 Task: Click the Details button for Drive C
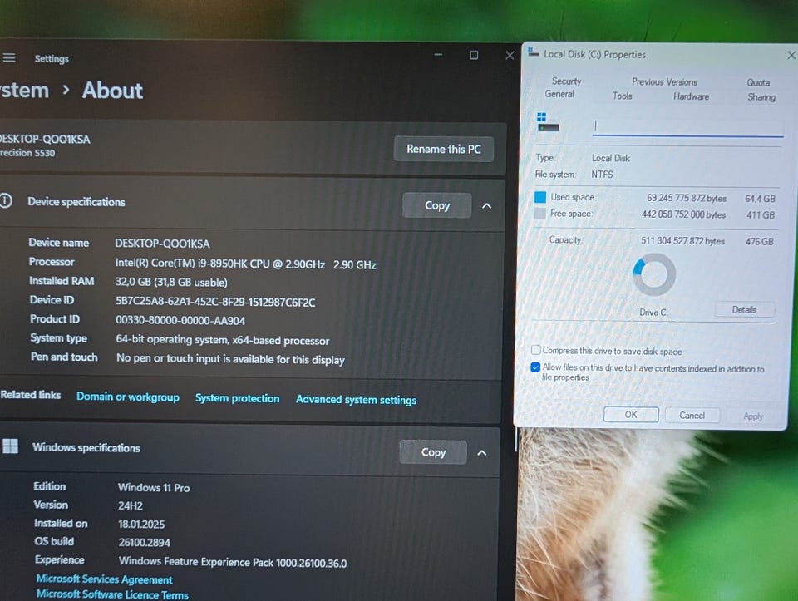pos(744,309)
